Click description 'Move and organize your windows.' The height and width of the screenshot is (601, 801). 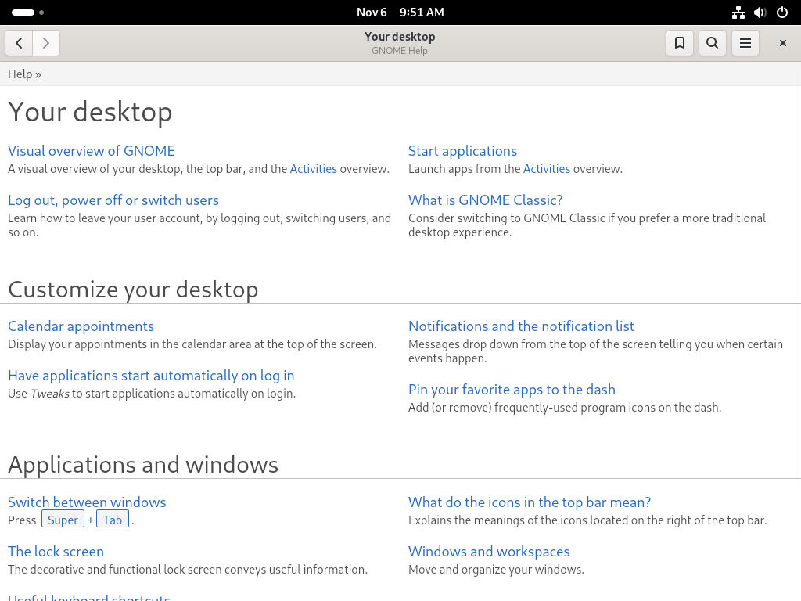click(496, 570)
